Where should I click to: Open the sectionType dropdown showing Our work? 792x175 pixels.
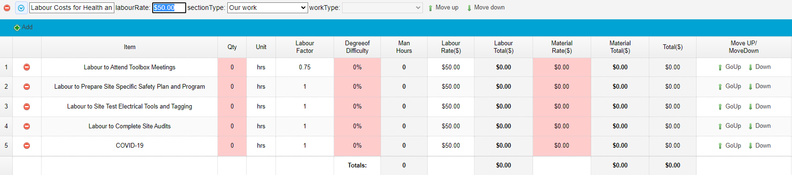click(x=267, y=8)
